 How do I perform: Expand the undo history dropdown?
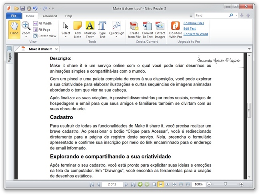pos(40,8)
